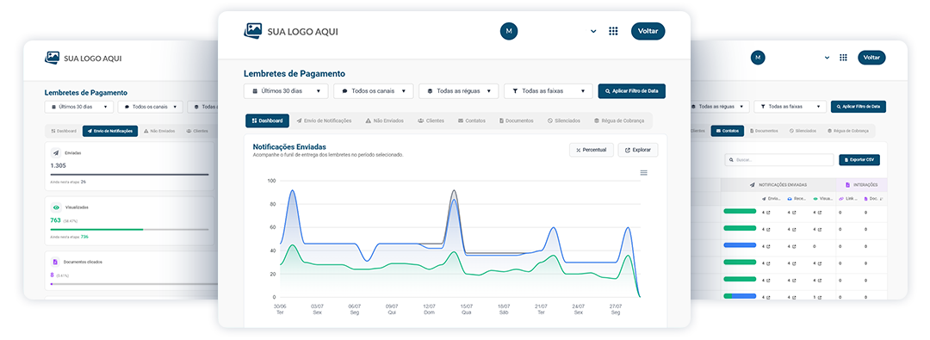Screen dimensions: 930x340
Task: Open the Últimos 30 dias dropdown in center window
Action: tap(286, 91)
